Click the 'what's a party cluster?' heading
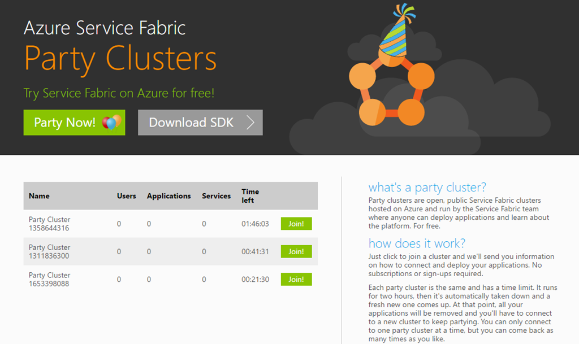 427,188
